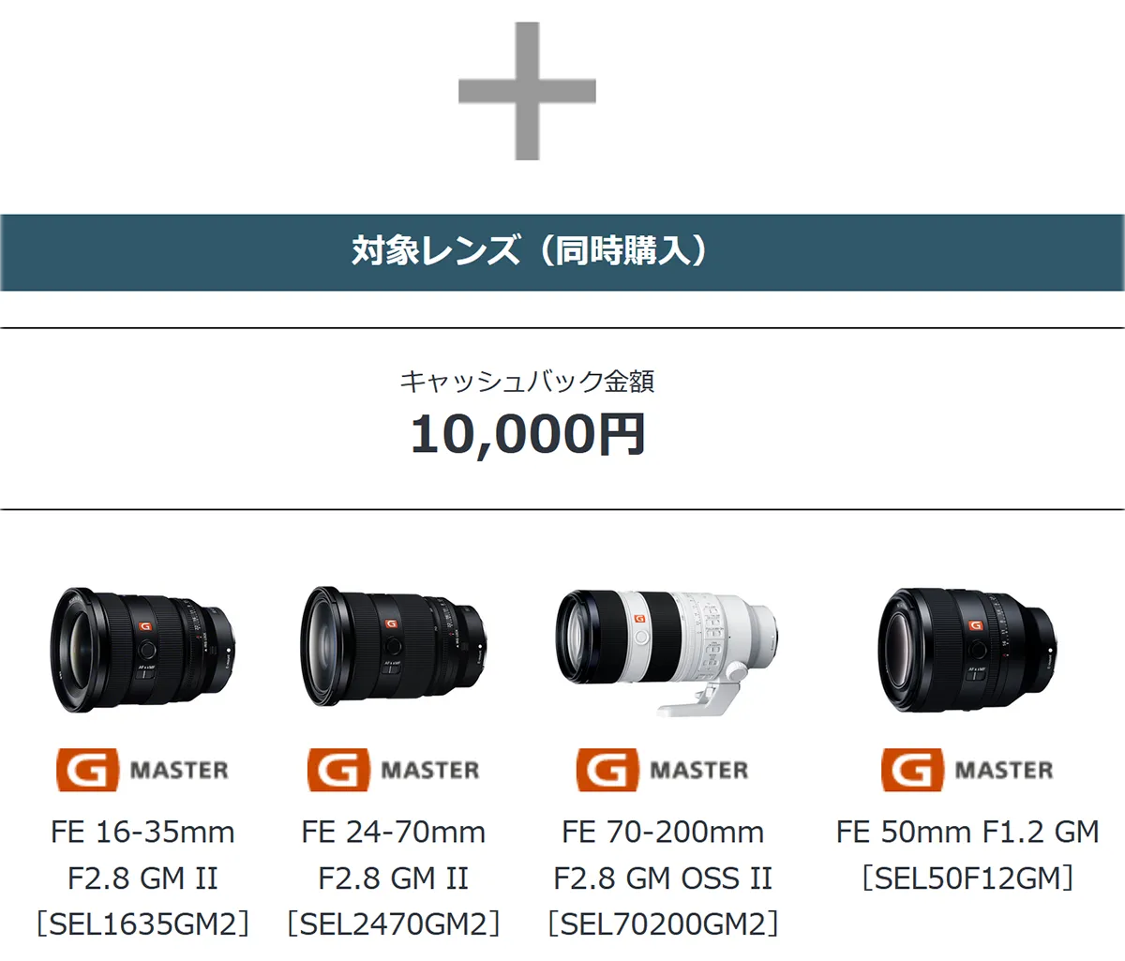Select the FE 16-35mm lens image
Image resolution: width=1125 pixels, height=961 pixels.
(x=142, y=648)
